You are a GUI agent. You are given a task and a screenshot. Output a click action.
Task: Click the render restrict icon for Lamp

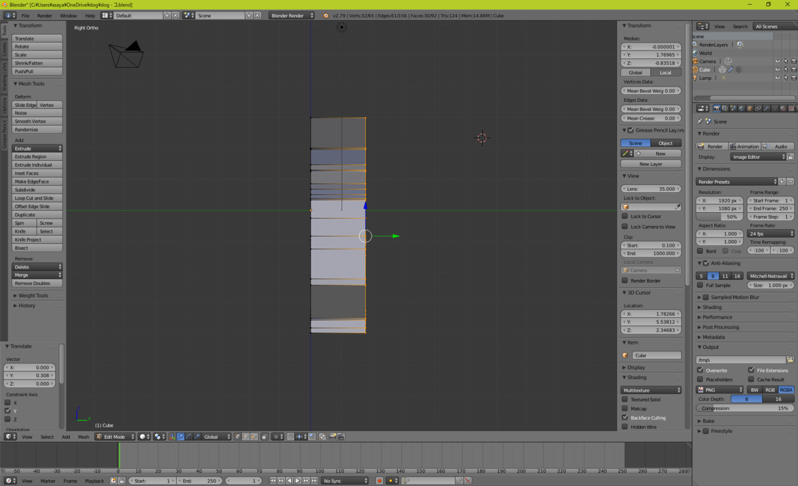(x=793, y=78)
